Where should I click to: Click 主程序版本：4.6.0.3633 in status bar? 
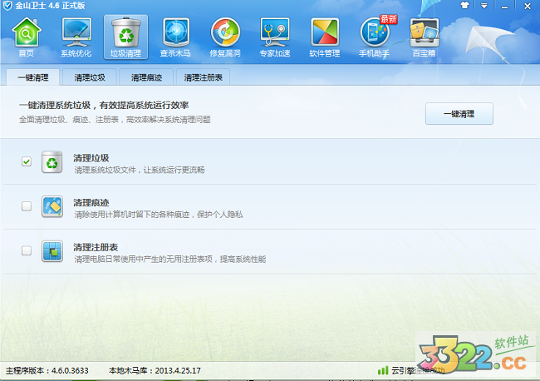(x=47, y=371)
